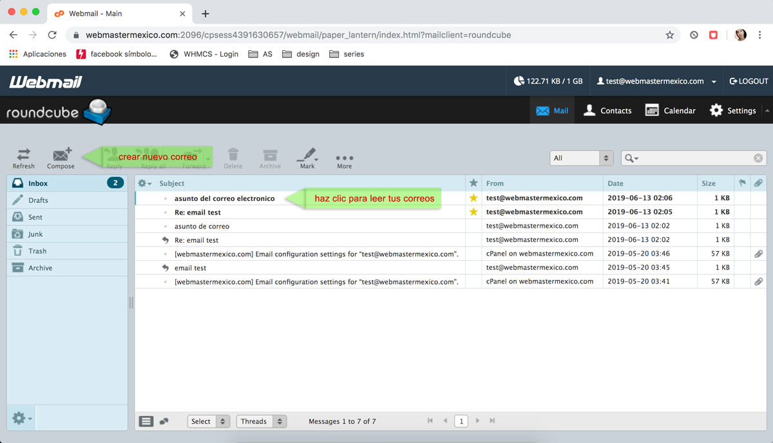Toggle the threads view icon at bottom
Viewport: 773px width, 443px height.
164,421
